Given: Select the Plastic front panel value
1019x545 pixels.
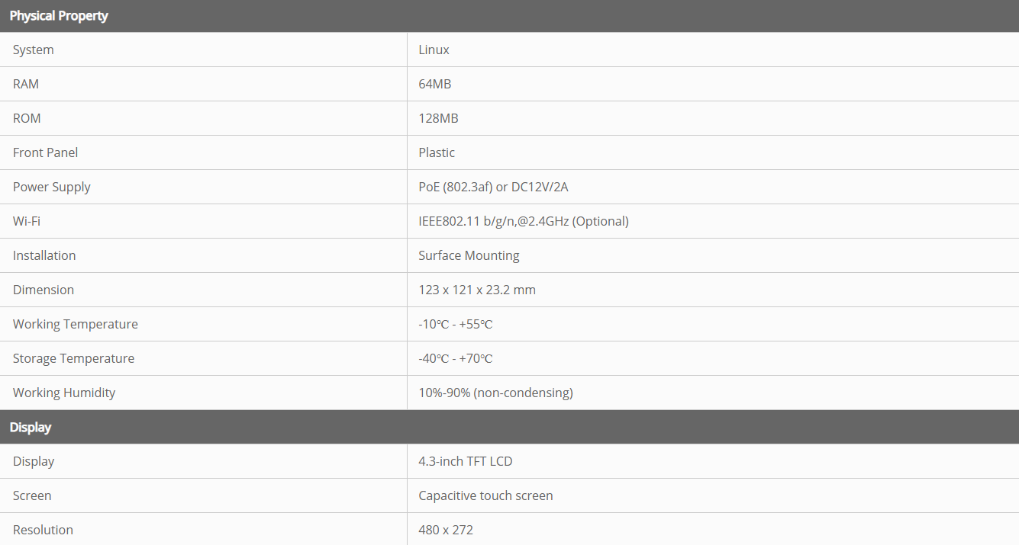Looking at the screenshot, I should [437, 153].
